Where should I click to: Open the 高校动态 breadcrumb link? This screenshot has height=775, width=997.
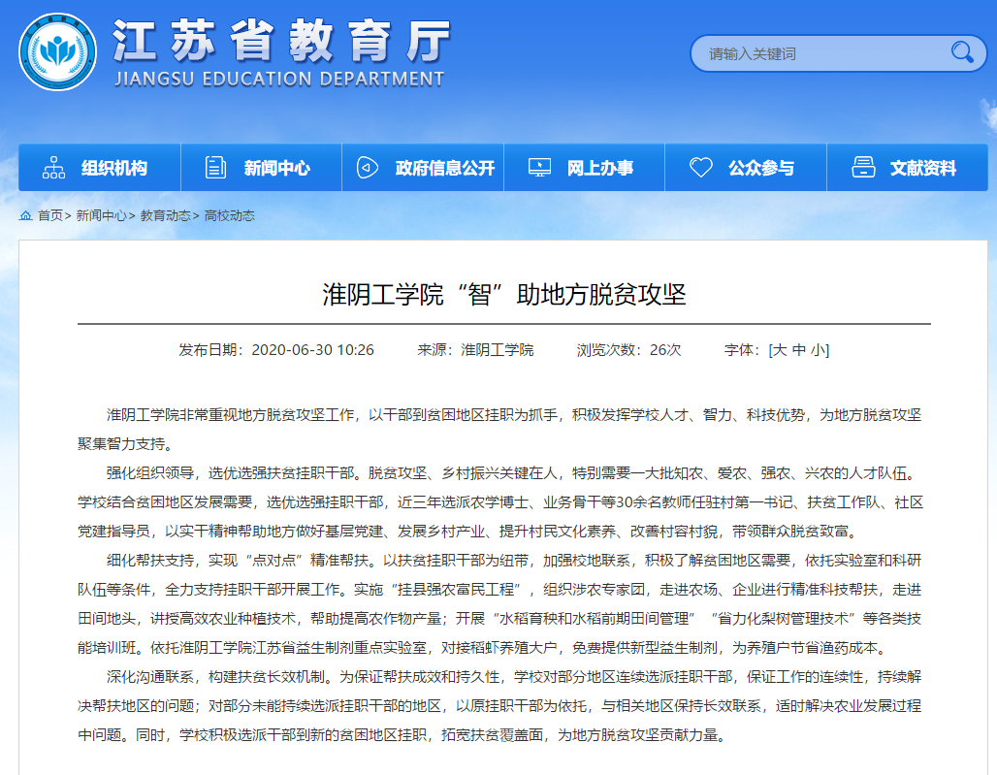(x=229, y=215)
